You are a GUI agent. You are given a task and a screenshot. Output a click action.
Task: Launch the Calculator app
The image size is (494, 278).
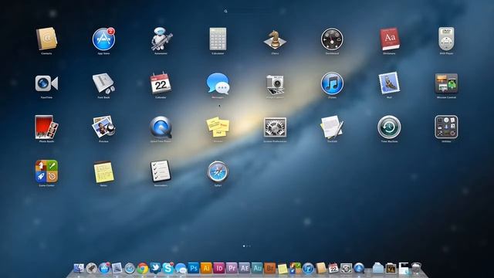pyautogui.click(x=218, y=39)
